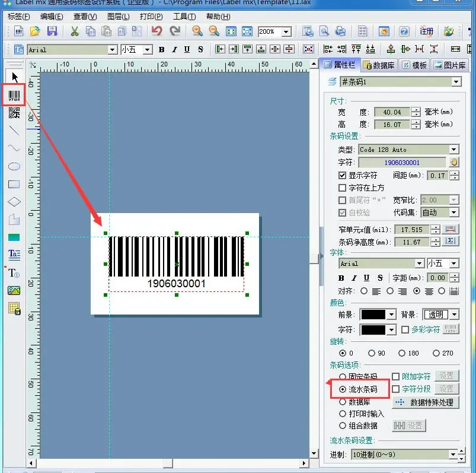This screenshot has width=476, height=473.
Task: Expand the 200% zoom level dropdown
Action: coord(286,31)
